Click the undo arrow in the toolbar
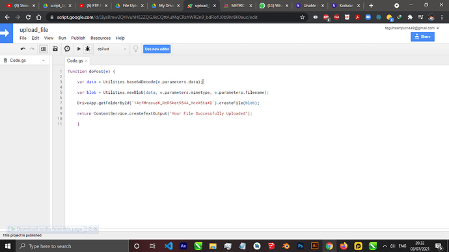 coord(23,49)
